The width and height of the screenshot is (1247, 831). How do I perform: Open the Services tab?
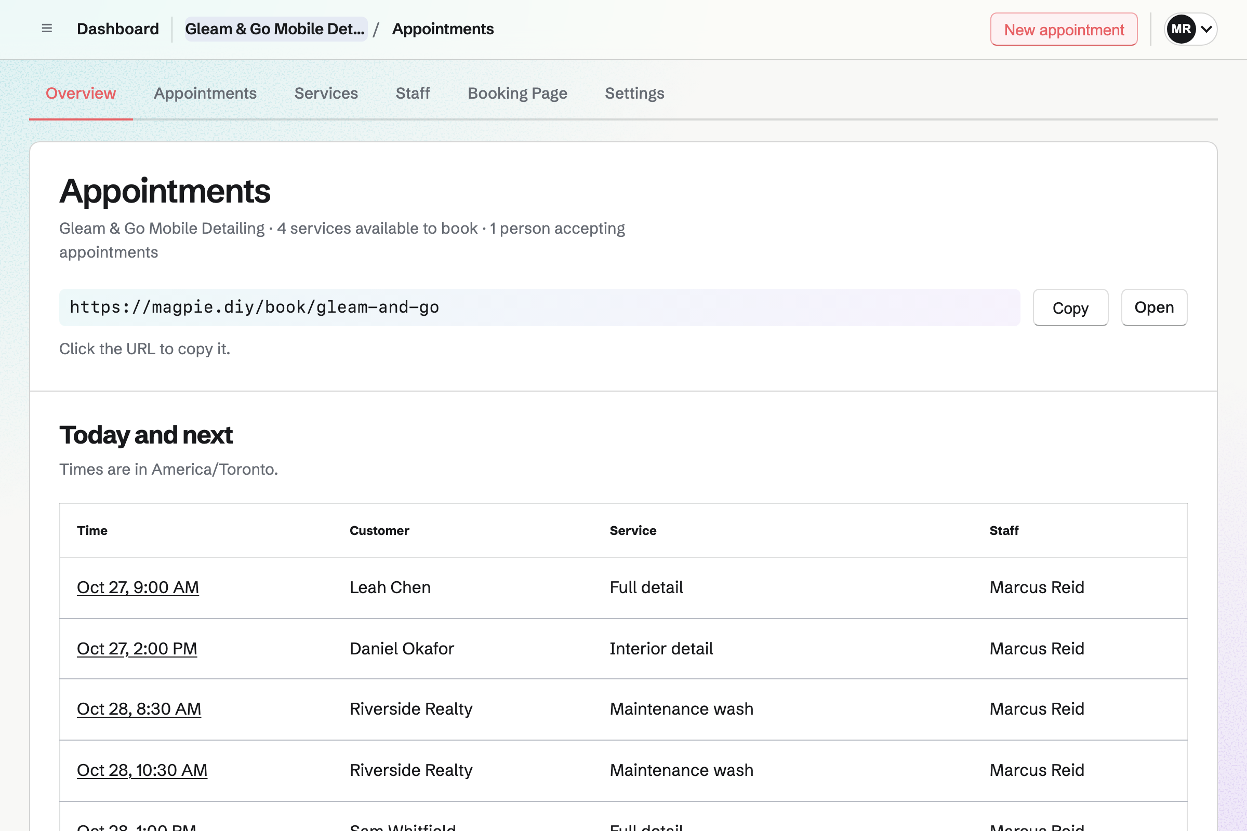tap(326, 93)
